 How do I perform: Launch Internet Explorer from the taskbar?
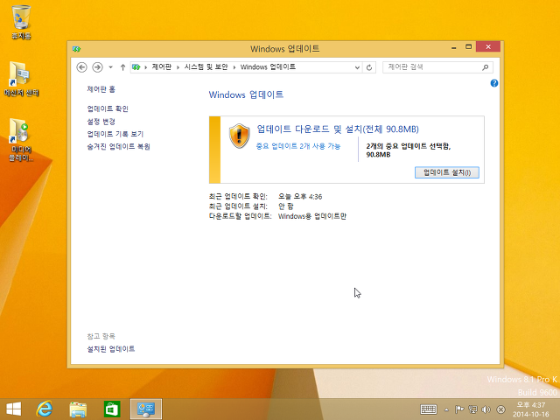pyautogui.click(x=45, y=409)
